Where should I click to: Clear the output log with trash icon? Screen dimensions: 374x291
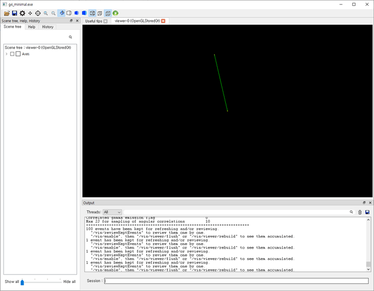pos(360,212)
